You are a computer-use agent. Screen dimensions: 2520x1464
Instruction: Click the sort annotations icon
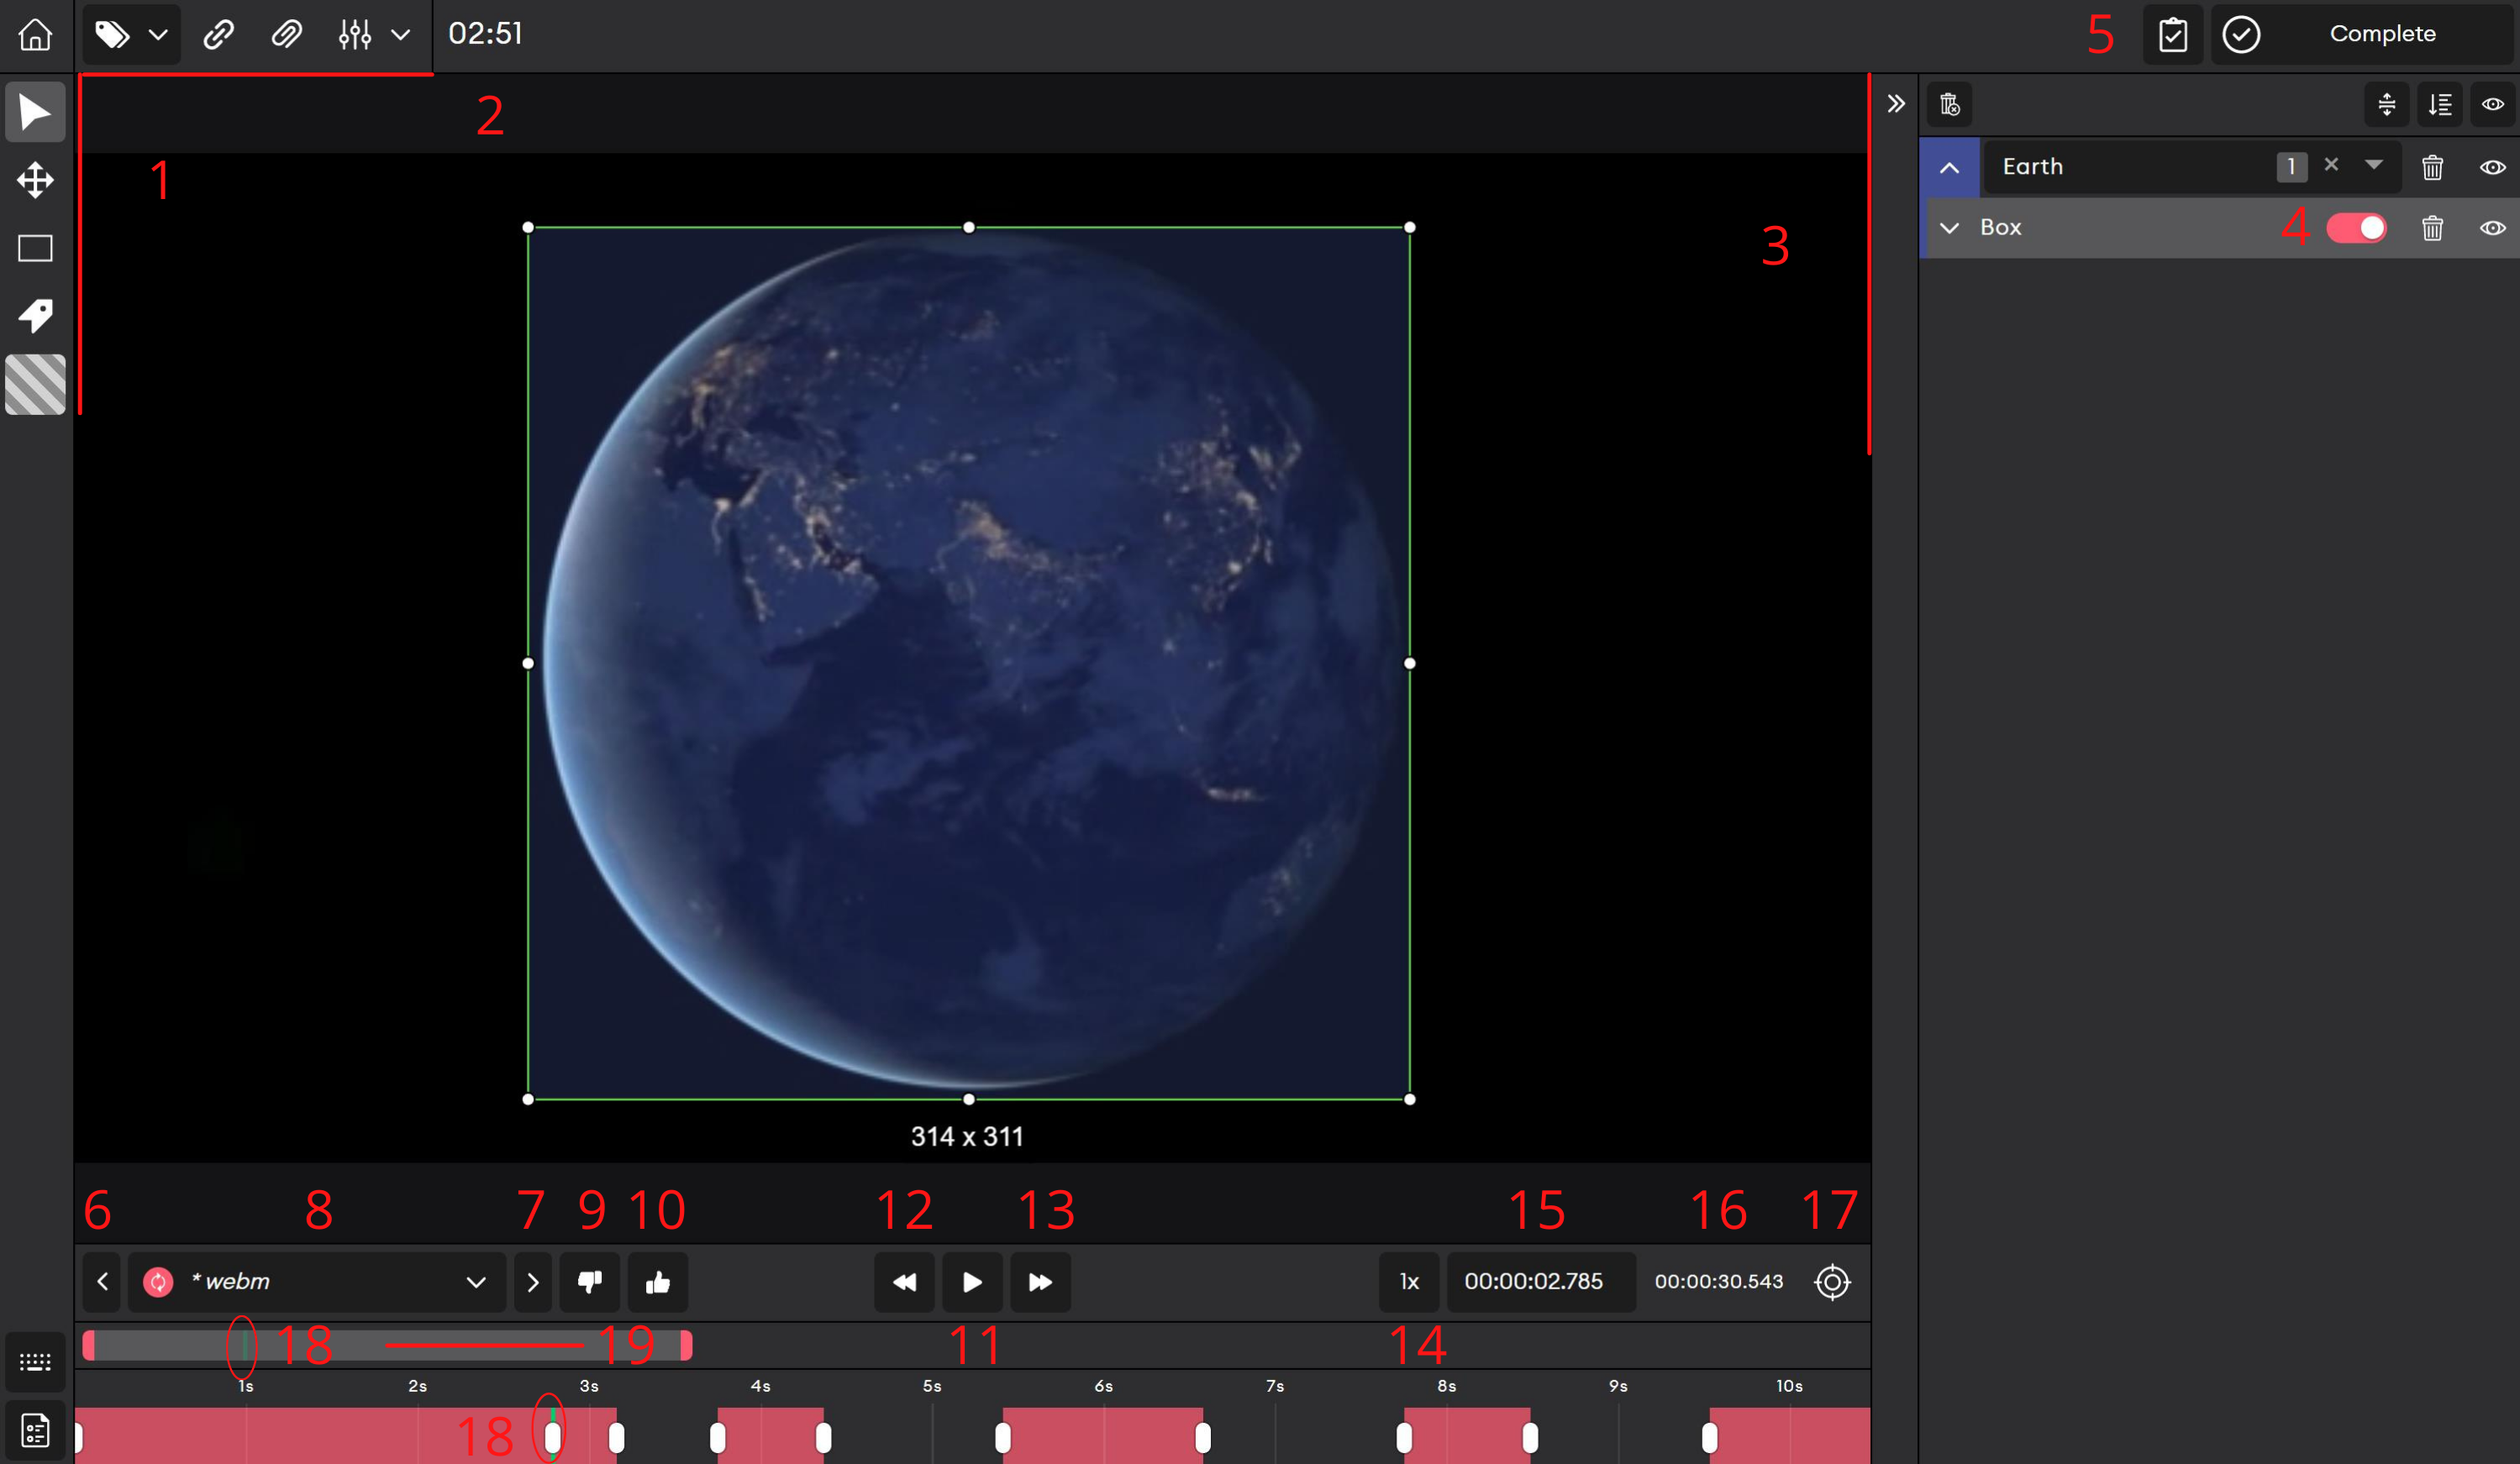point(2440,104)
